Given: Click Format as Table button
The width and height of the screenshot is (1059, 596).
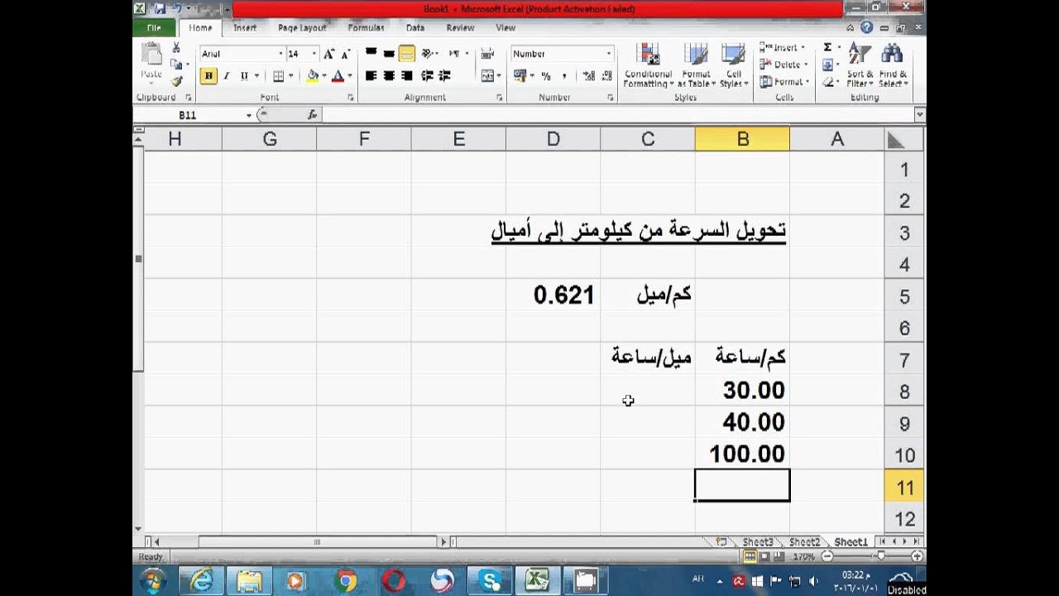Looking at the screenshot, I should click(697, 65).
